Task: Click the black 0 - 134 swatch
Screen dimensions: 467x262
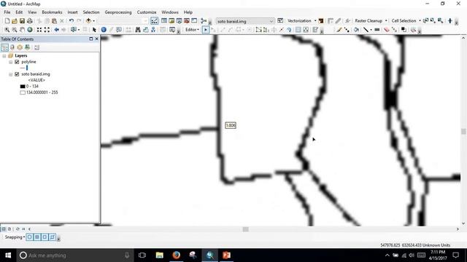Action: [x=23, y=87]
